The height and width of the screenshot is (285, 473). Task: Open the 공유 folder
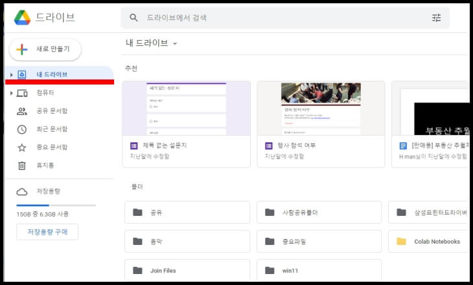[187, 213]
